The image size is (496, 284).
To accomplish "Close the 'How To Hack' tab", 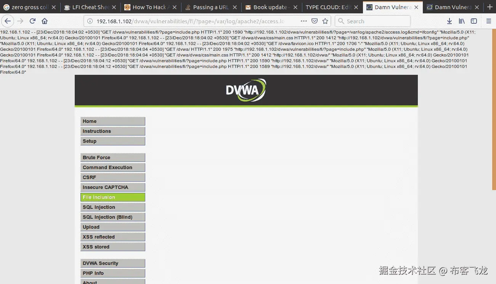I will (175, 7).
